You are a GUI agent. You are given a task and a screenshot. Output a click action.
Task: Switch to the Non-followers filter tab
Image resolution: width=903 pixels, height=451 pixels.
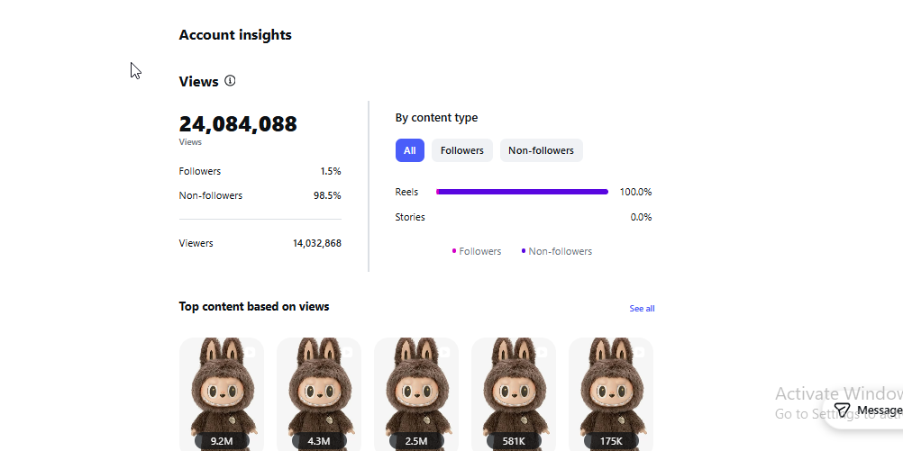pos(541,150)
